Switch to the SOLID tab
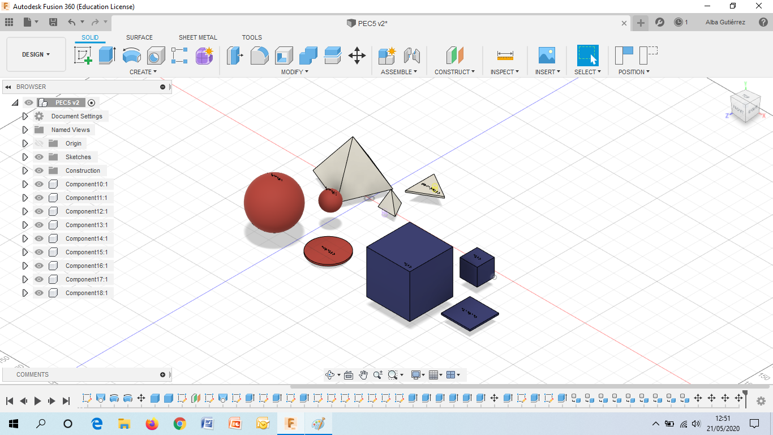 tap(90, 37)
